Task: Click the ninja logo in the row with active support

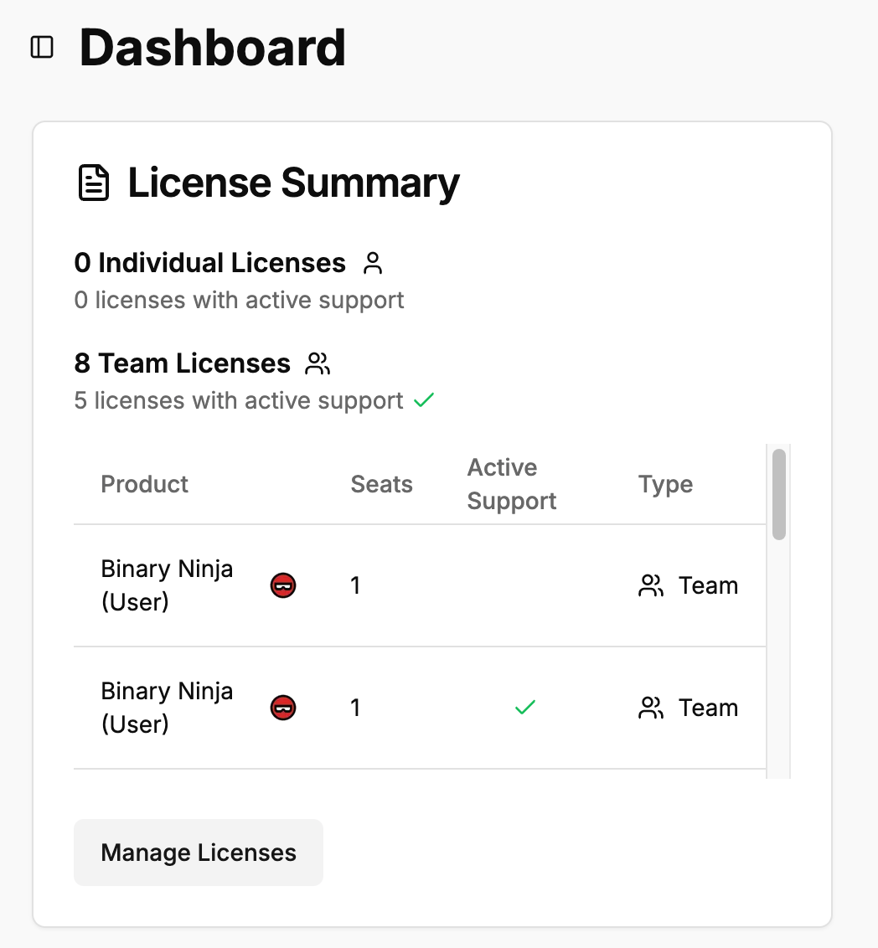Action: click(x=283, y=708)
